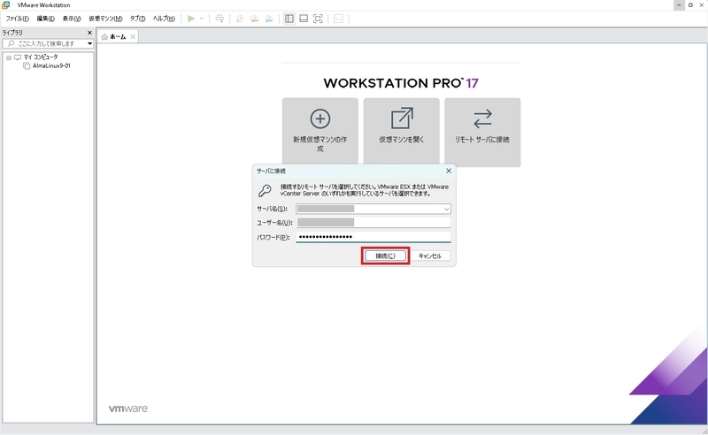Click the magnifier icon in library search
The image size is (708, 435).
point(12,43)
